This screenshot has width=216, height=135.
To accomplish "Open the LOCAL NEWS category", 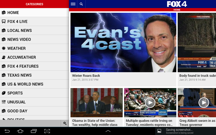I will (35, 30).
